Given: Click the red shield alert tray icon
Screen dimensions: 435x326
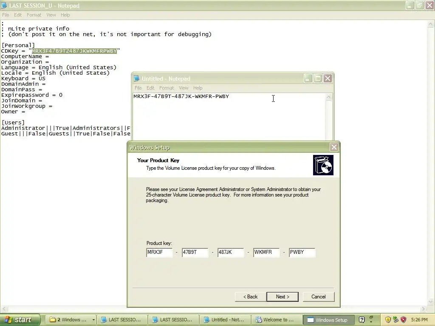Looking at the screenshot, I should pos(404,320).
